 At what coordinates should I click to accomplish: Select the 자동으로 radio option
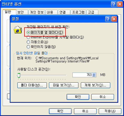(x=28, y=42)
